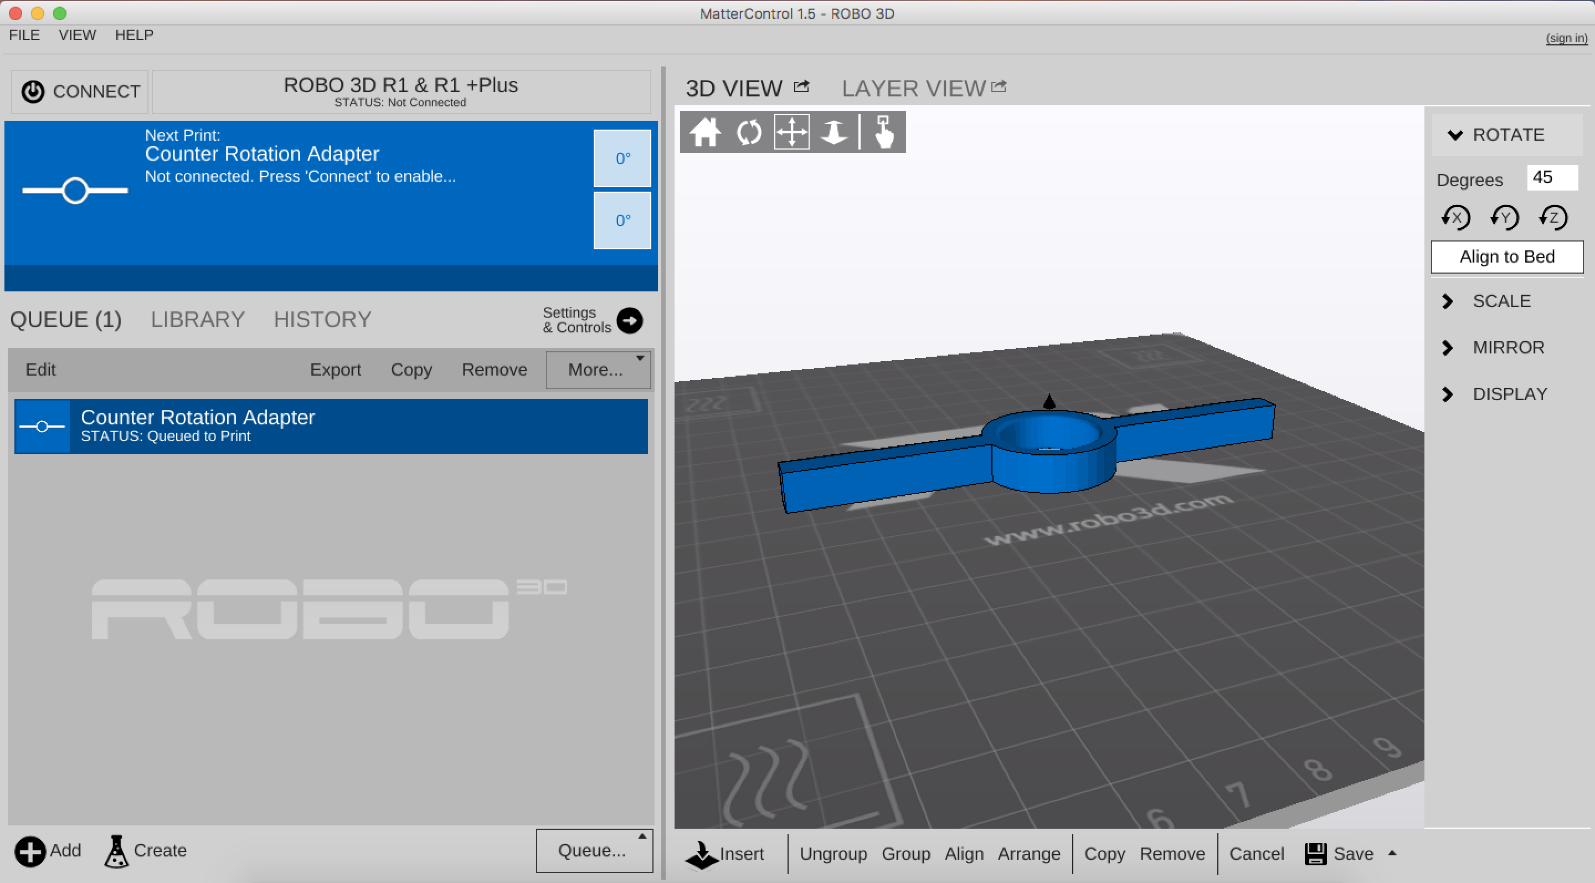This screenshot has width=1595, height=883.
Task: Click the home reset view icon
Action: (704, 132)
